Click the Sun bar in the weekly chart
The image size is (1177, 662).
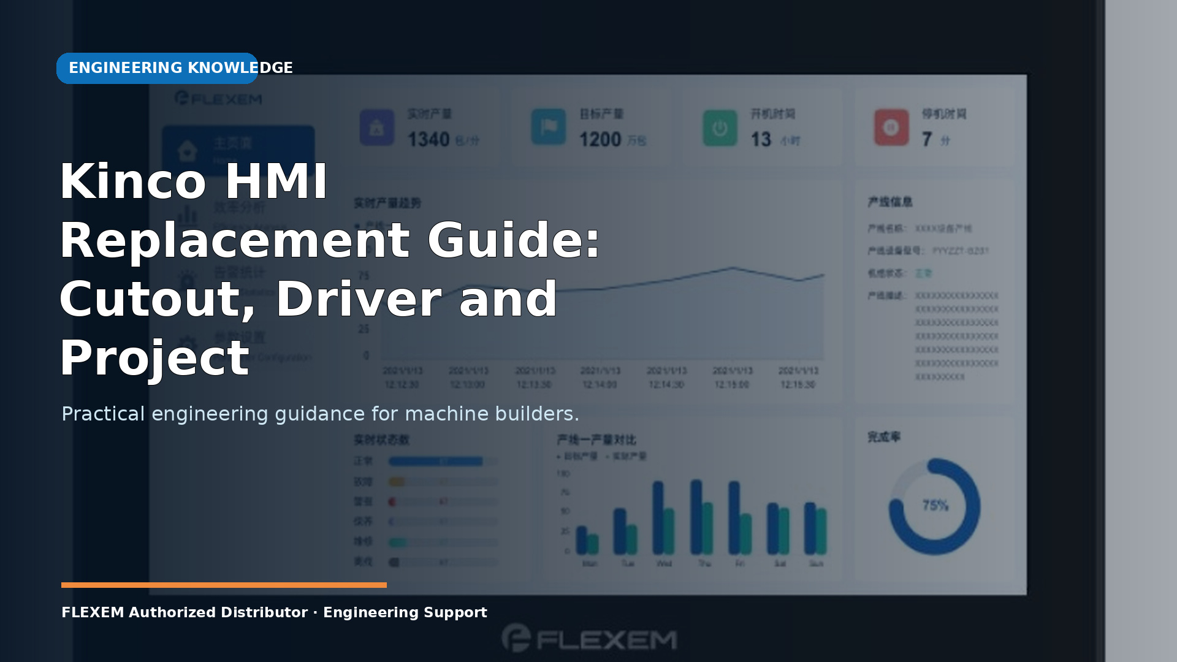(816, 528)
